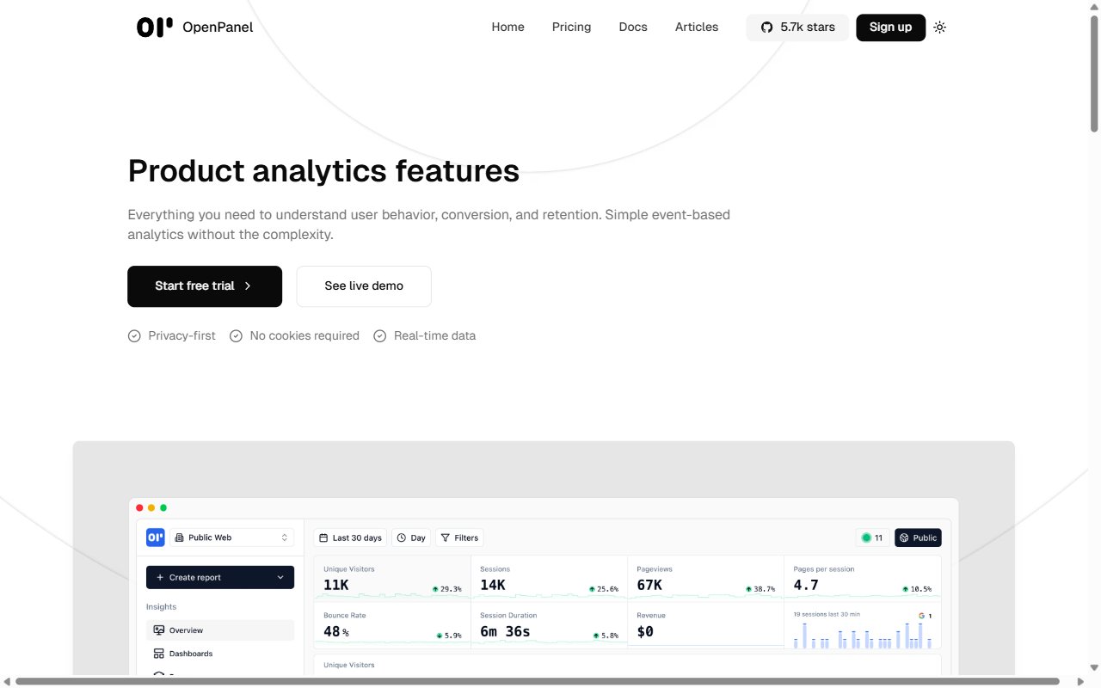The width and height of the screenshot is (1101, 688).
Task: Click 'Product analytics features' heading
Action: point(323,171)
